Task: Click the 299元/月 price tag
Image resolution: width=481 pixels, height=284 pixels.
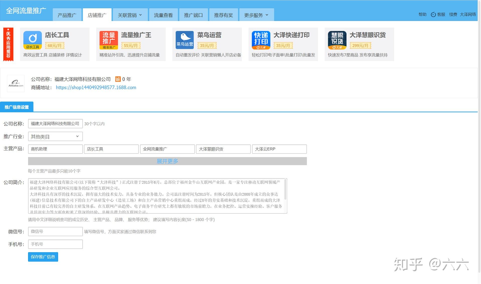Action: click(x=360, y=46)
